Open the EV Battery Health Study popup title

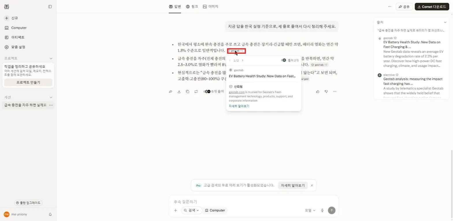click(262, 76)
